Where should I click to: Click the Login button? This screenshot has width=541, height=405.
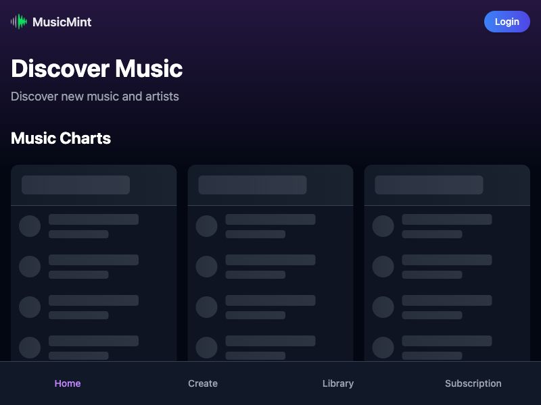click(507, 22)
